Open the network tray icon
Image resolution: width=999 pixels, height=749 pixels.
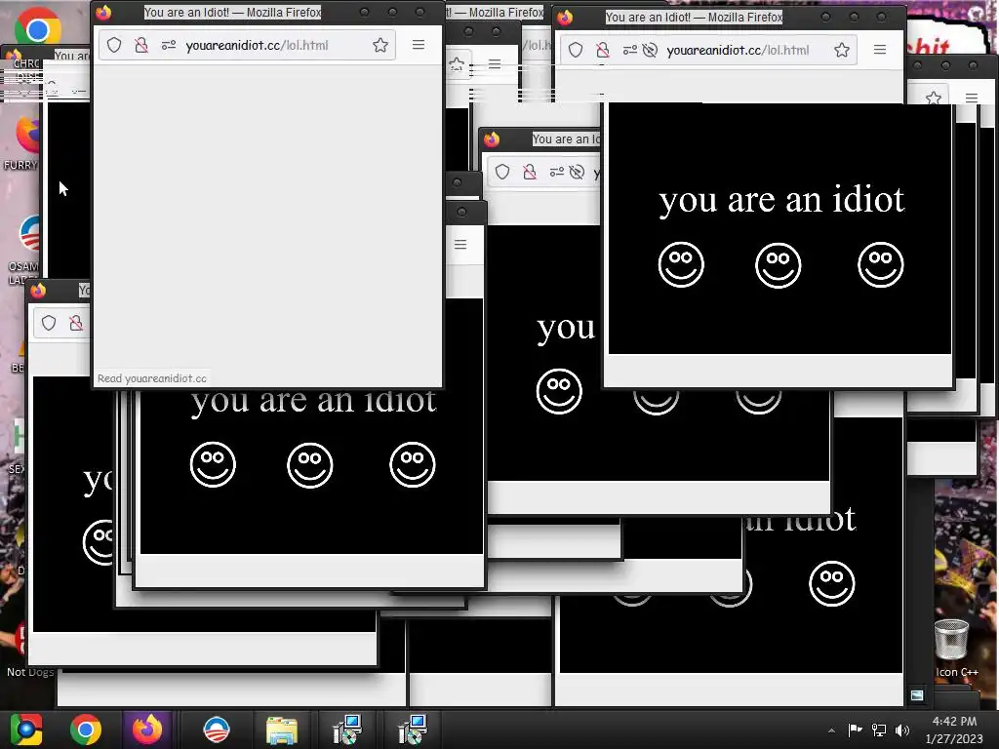click(879, 729)
